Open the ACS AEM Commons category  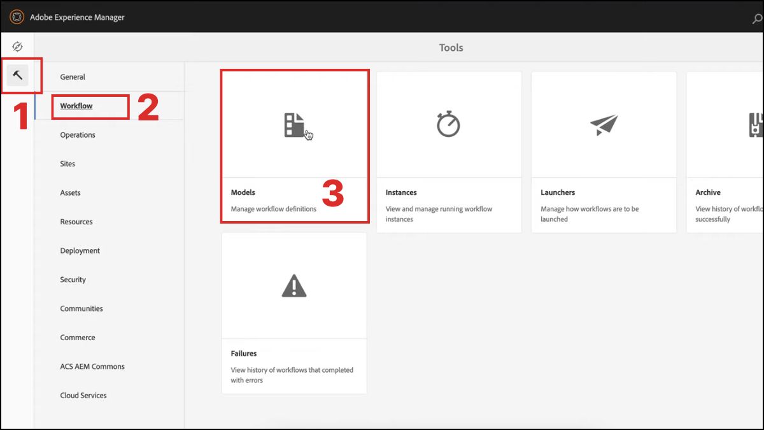point(92,366)
